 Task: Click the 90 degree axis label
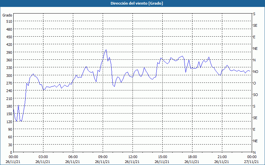point(10,129)
